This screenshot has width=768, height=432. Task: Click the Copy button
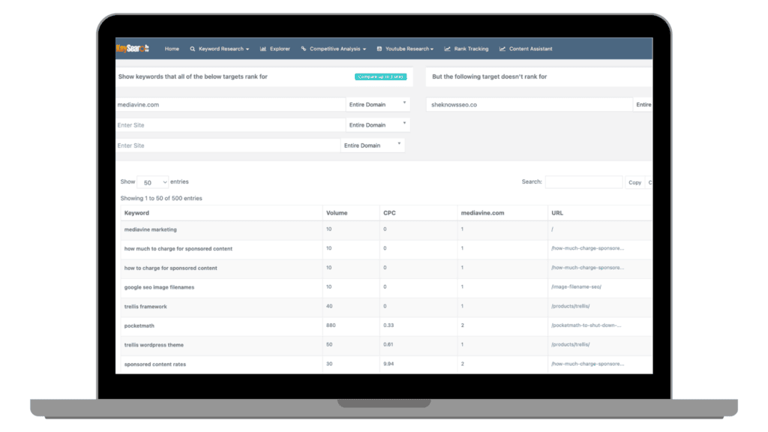pyautogui.click(x=634, y=182)
